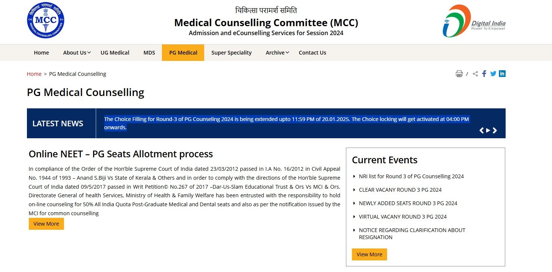
Task: Click the Home breadcrumb link
Action: 34,74
